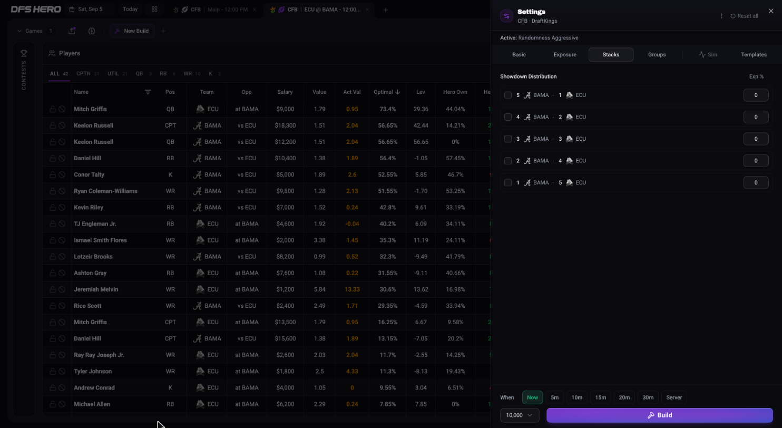Click the export icon beside Games
Image resolution: width=782 pixels, height=428 pixels.
point(72,31)
